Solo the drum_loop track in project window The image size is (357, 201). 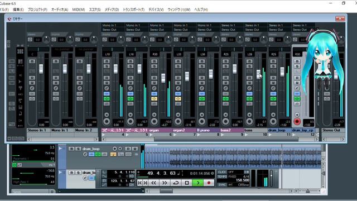(x=78, y=149)
